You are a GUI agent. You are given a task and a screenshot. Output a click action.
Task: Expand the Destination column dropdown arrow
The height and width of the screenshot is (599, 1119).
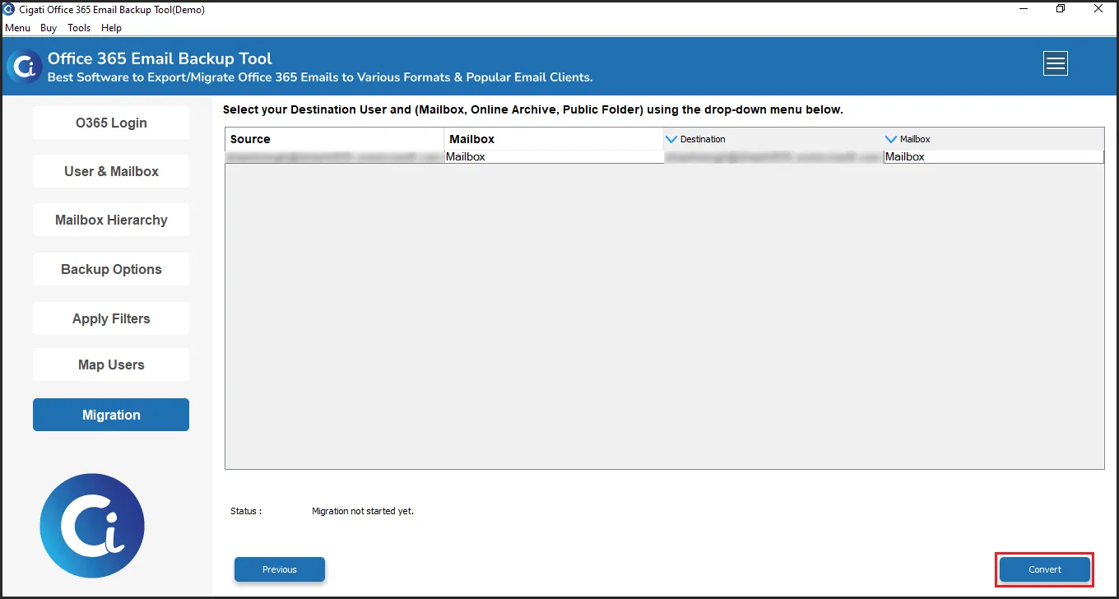(x=671, y=139)
